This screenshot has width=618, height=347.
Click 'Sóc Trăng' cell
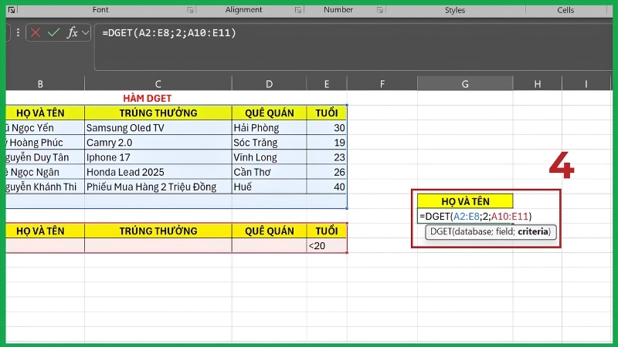269,143
